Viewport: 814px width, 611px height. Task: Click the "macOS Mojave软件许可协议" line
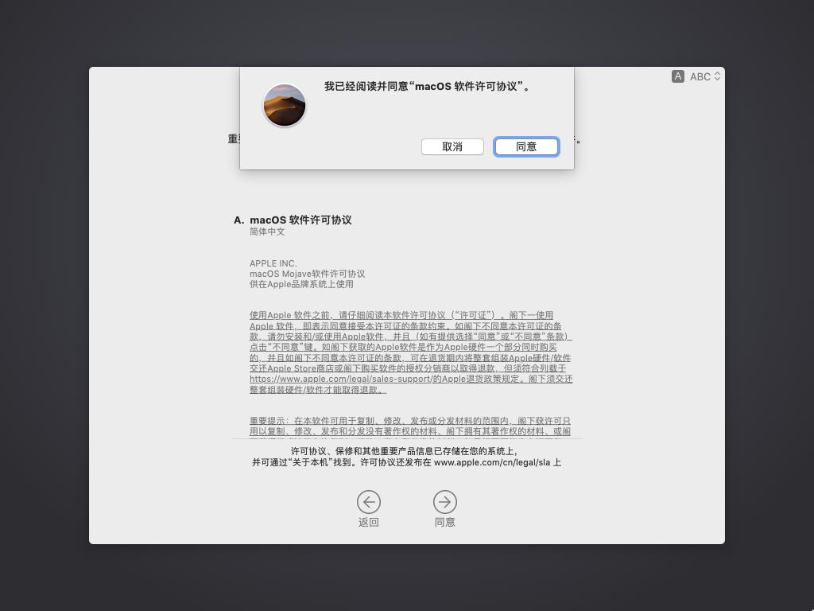[x=308, y=274]
